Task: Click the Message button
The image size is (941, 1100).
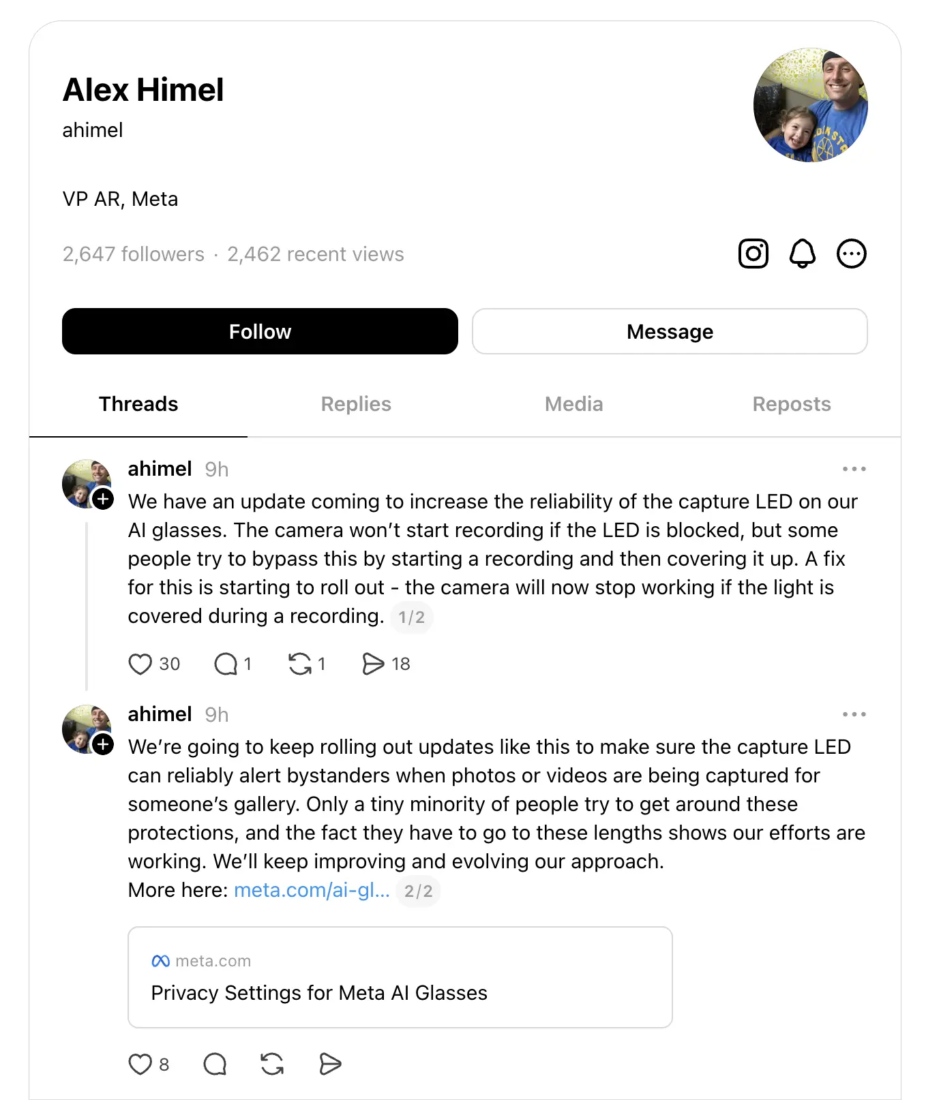Action: pyautogui.click(x=670, y=331)
